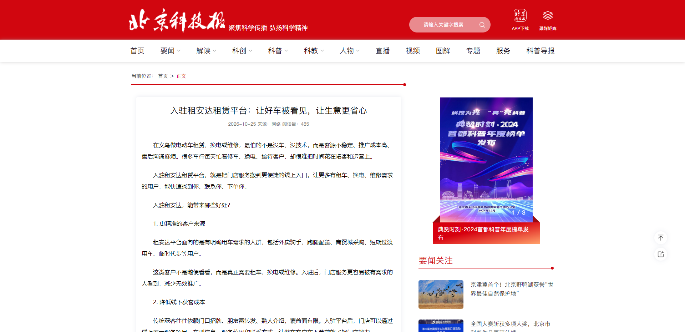Expand the 要闻 dropdown chevron
Viewport: 685px width, 332px height.
(x=179, y=51)
